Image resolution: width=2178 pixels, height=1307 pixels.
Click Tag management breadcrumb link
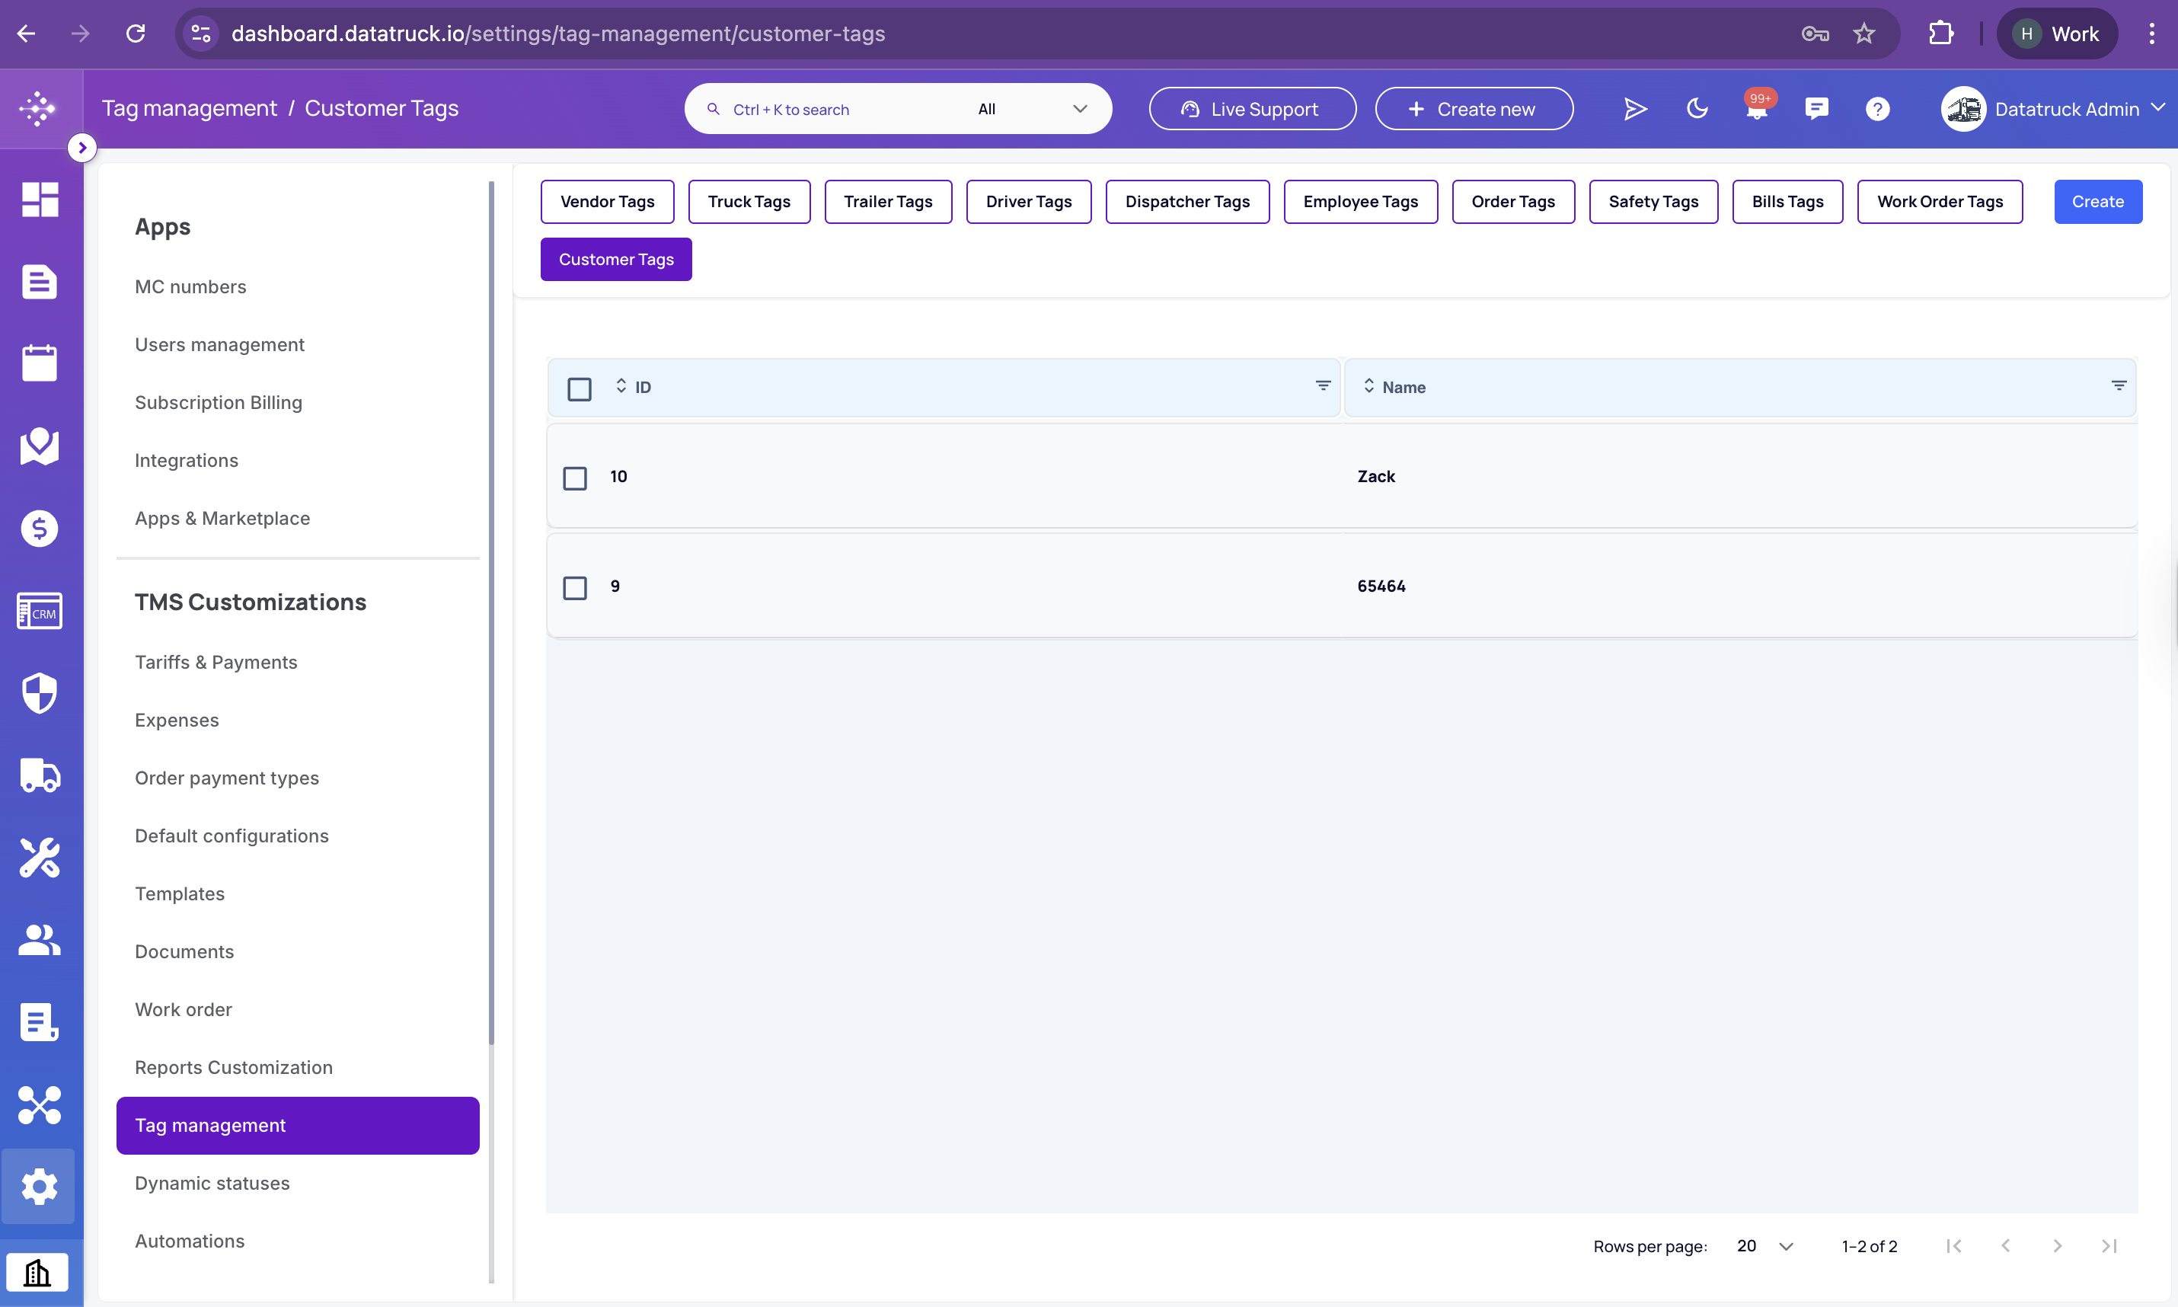(x=190, y=108)
